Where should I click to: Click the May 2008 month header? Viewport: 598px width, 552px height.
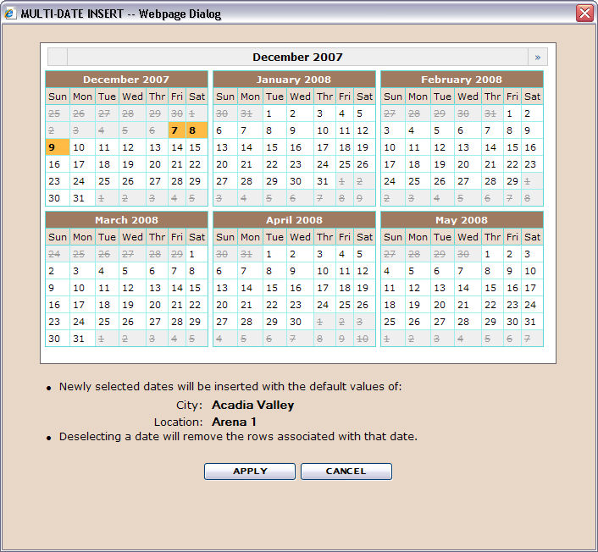click(462, 220)
